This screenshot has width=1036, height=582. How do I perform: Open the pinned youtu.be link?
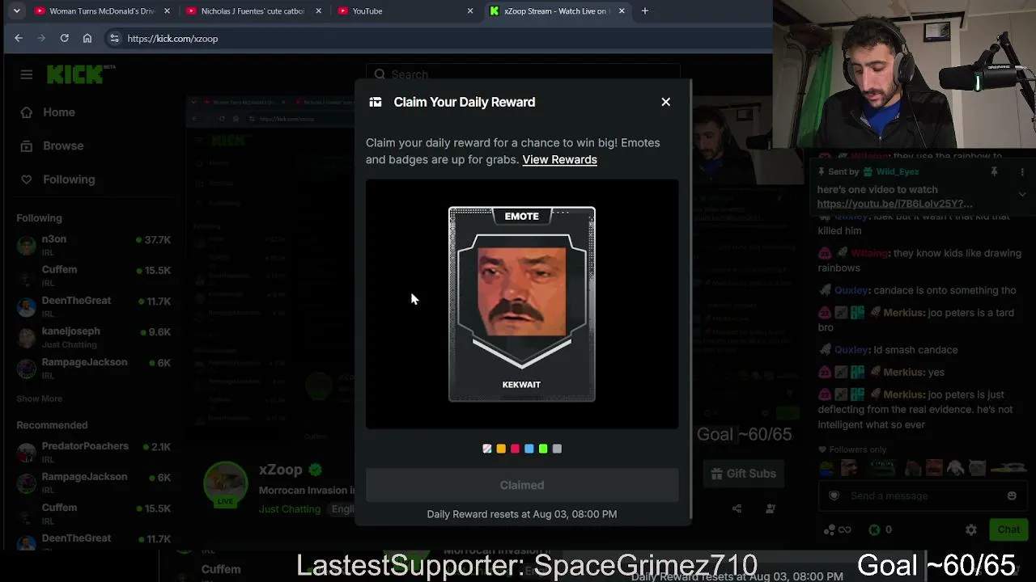click(894, 204)
